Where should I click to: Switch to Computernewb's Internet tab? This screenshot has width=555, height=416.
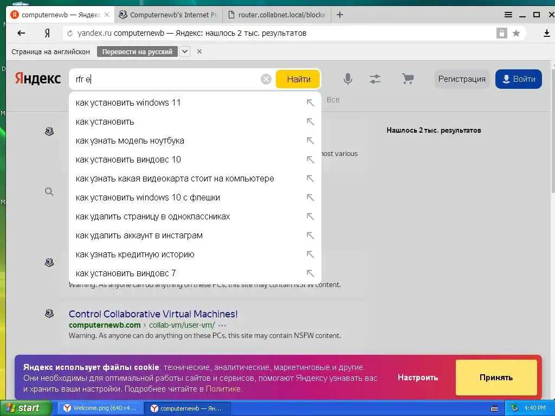coord(169,15)
